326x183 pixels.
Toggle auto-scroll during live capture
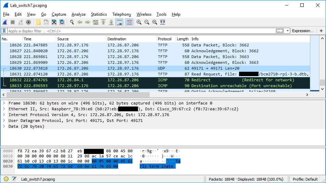click(120, 22)
